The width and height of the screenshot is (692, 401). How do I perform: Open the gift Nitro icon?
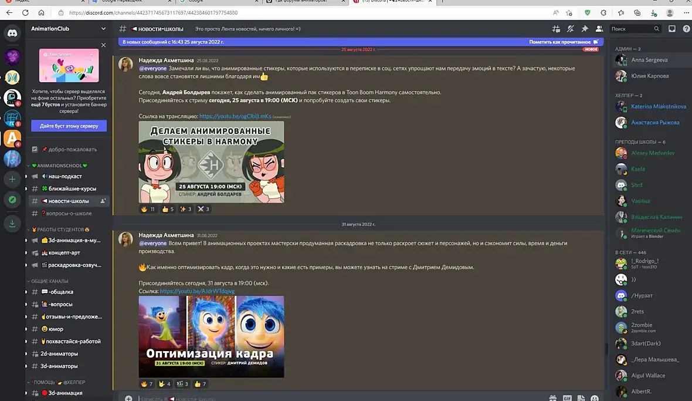click(x=553, y=398)
